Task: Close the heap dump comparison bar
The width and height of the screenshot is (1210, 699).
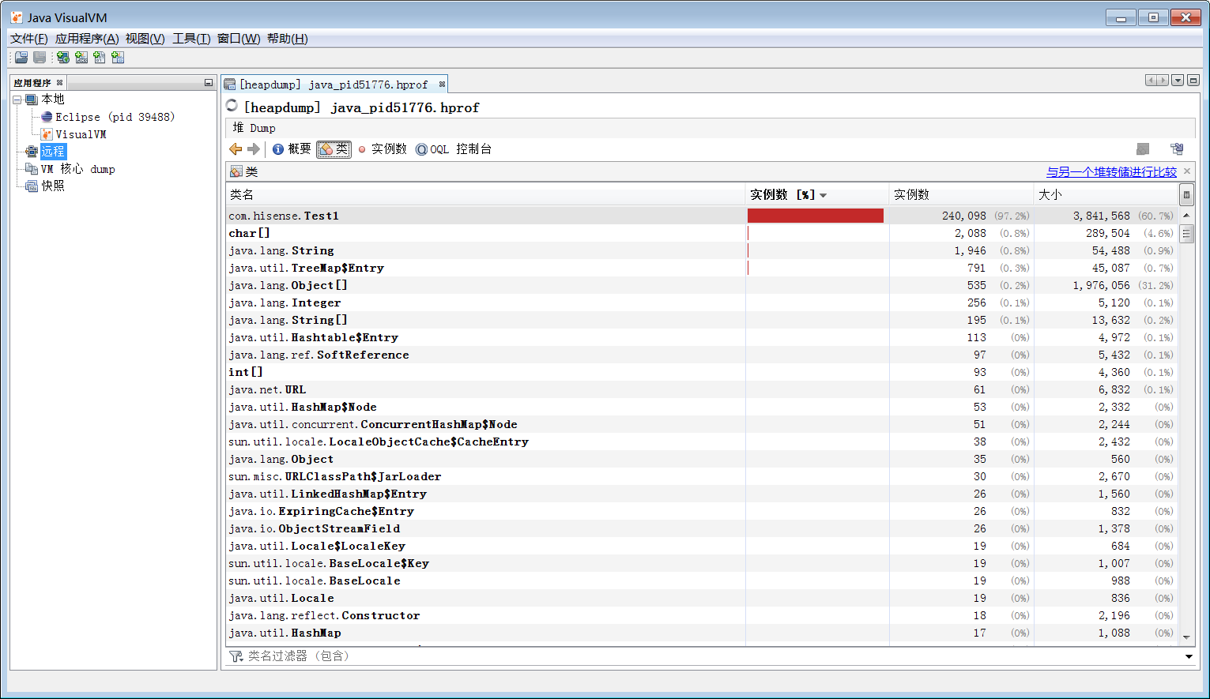Action: [1187, 171]
